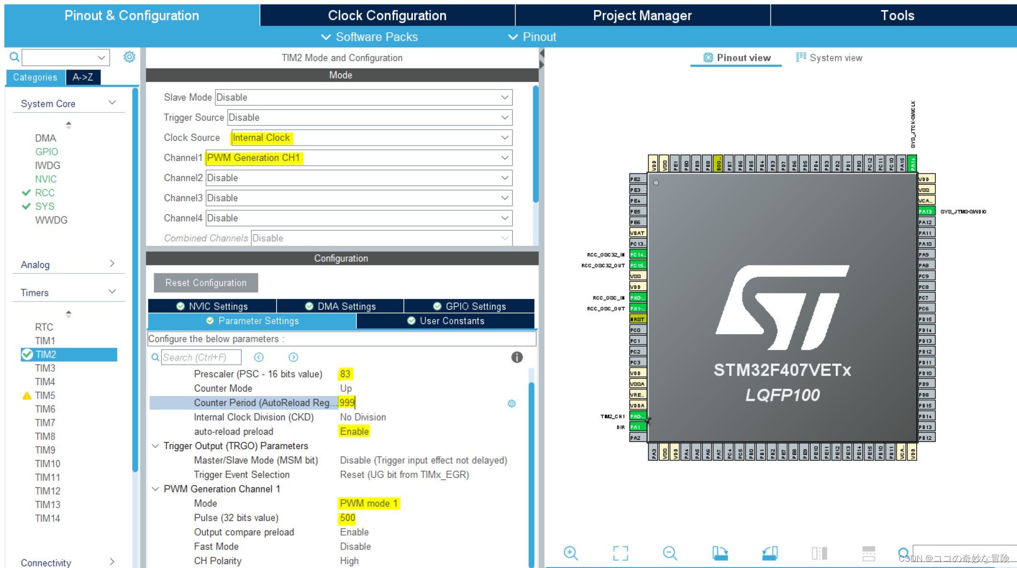Switch to the Clock Configuration tab

point(387,15)
